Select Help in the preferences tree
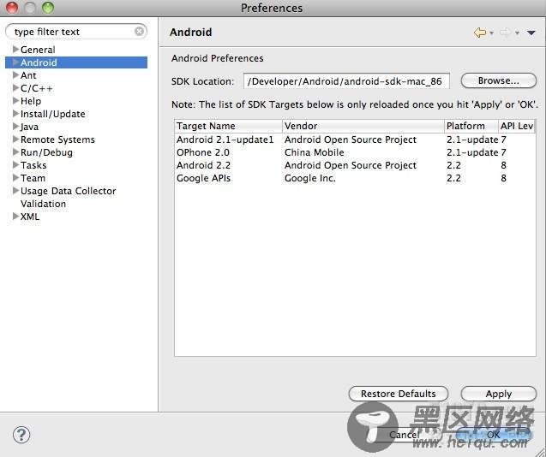The height and width of the screenshot is (457, 546). [x=31, y=101]
